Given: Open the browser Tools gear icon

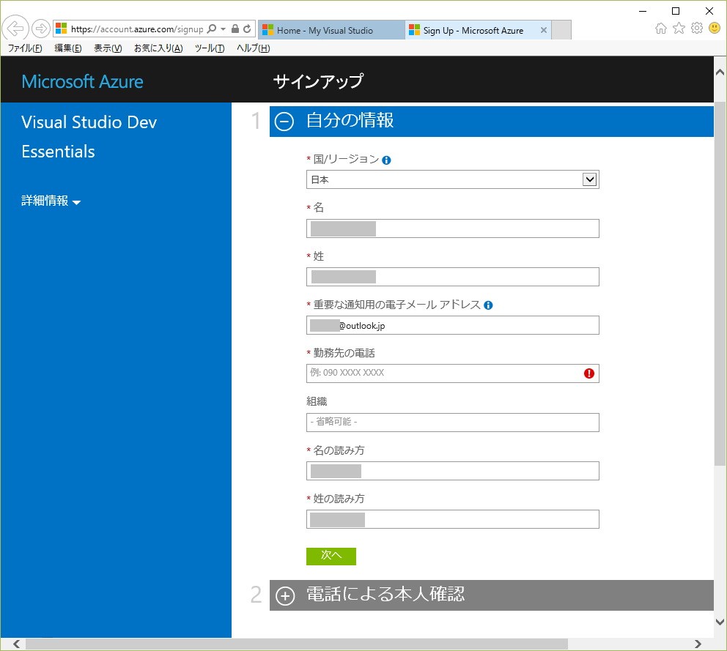Looking at the screenshot, I should point(697,29).
